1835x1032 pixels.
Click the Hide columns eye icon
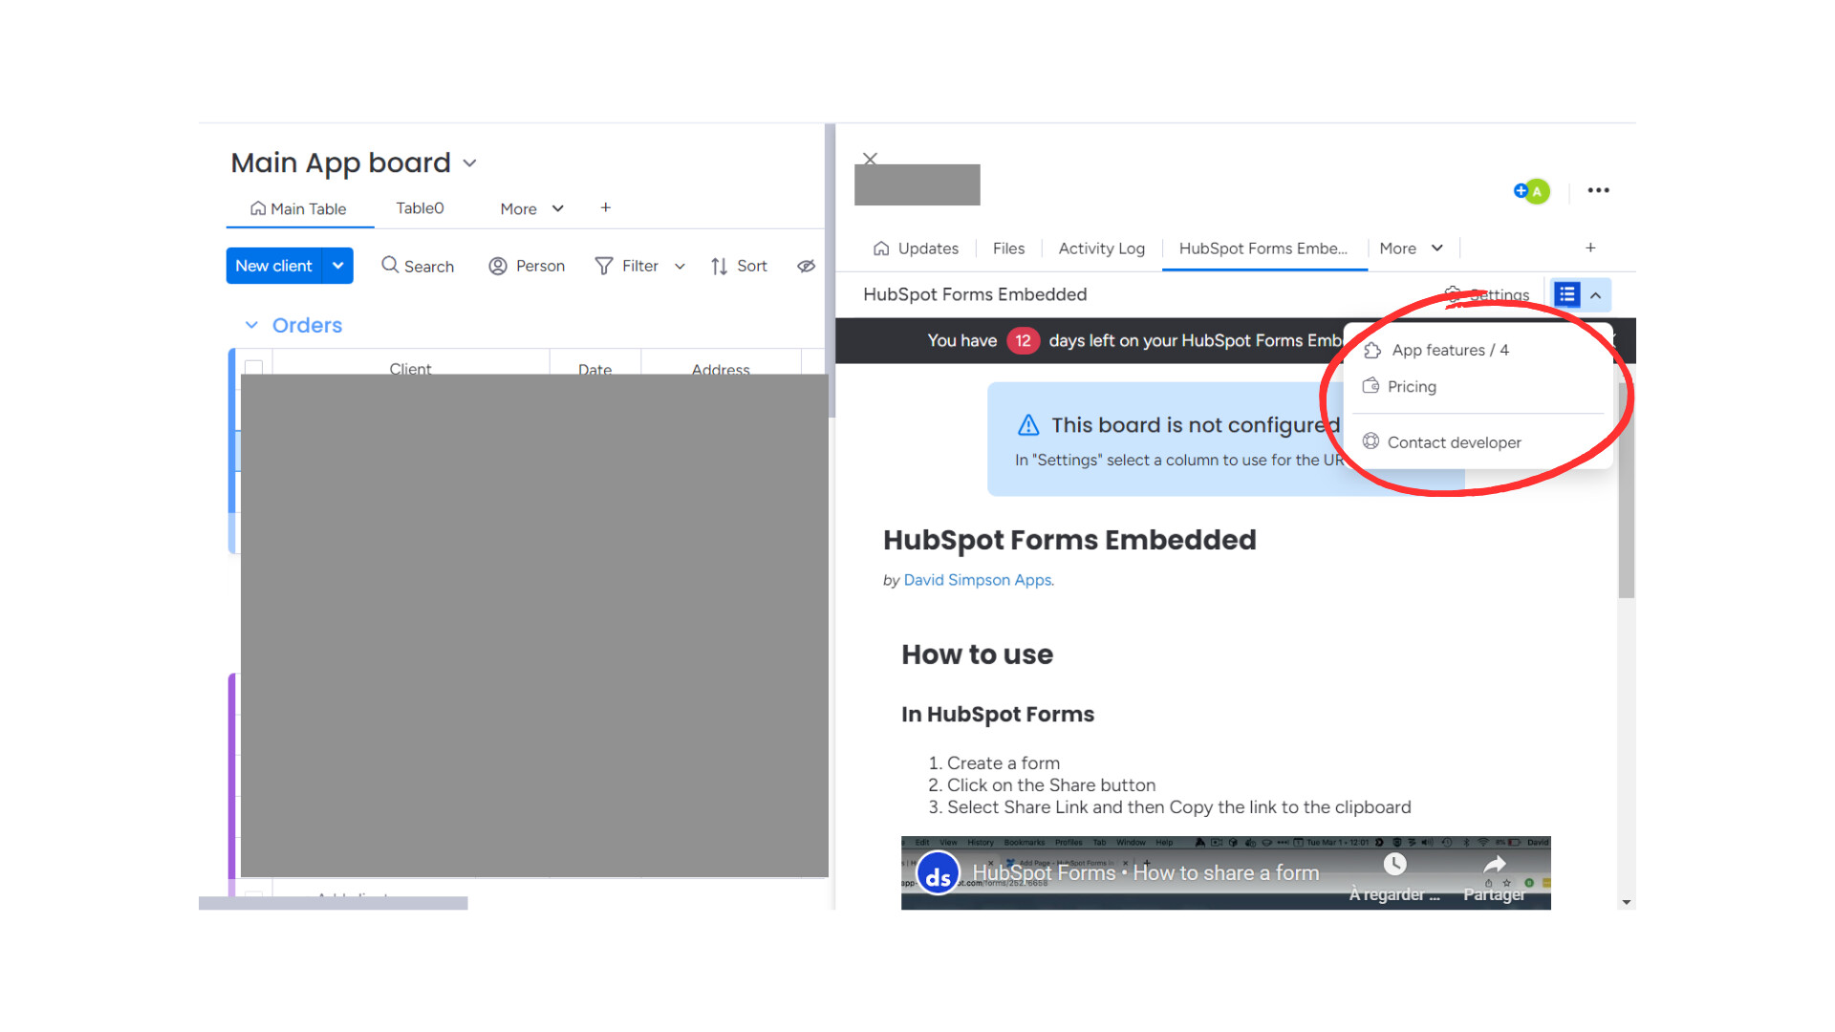pos(806,266)
